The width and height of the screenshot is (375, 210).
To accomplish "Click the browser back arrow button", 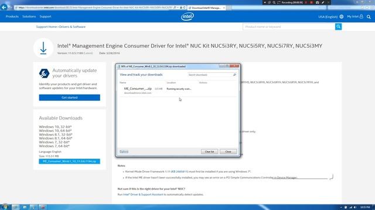I will click(x=4, y=7).
